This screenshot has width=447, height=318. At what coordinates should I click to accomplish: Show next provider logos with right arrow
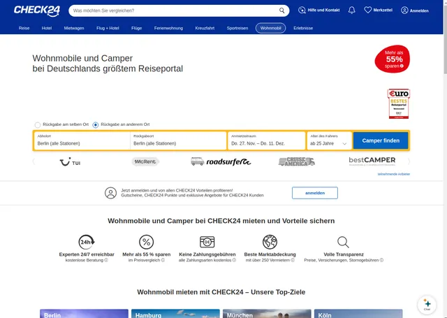(x=409, y=161)
